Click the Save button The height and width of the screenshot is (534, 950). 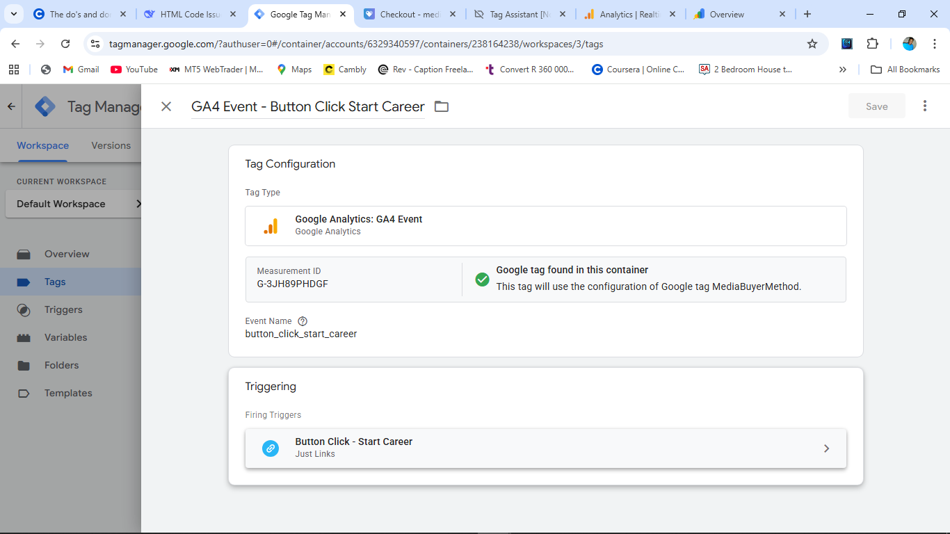point(877,106)
